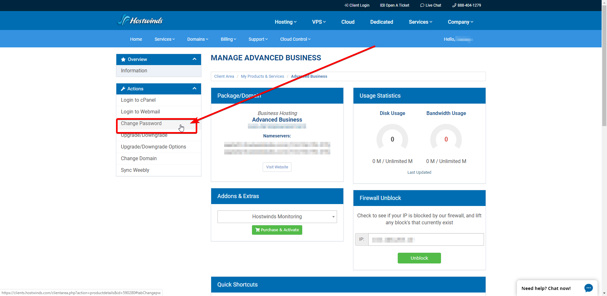Image resolution: width=607 pixels, height=296 pixels.
Task: Click the Need help? Chat now! widget
Action: tap(557, 288)
